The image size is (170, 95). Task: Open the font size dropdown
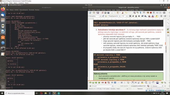127,16
